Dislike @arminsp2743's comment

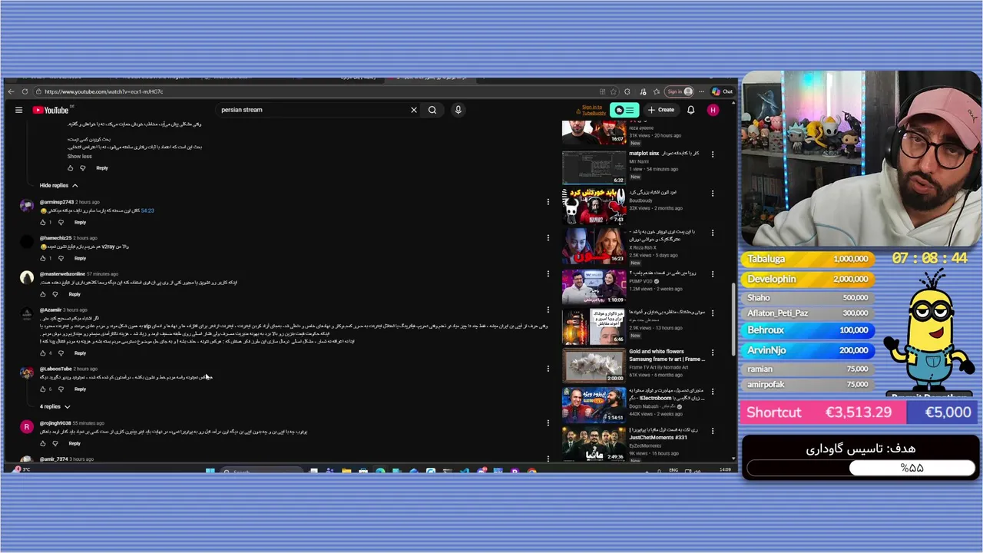click(x=61, y=223)
